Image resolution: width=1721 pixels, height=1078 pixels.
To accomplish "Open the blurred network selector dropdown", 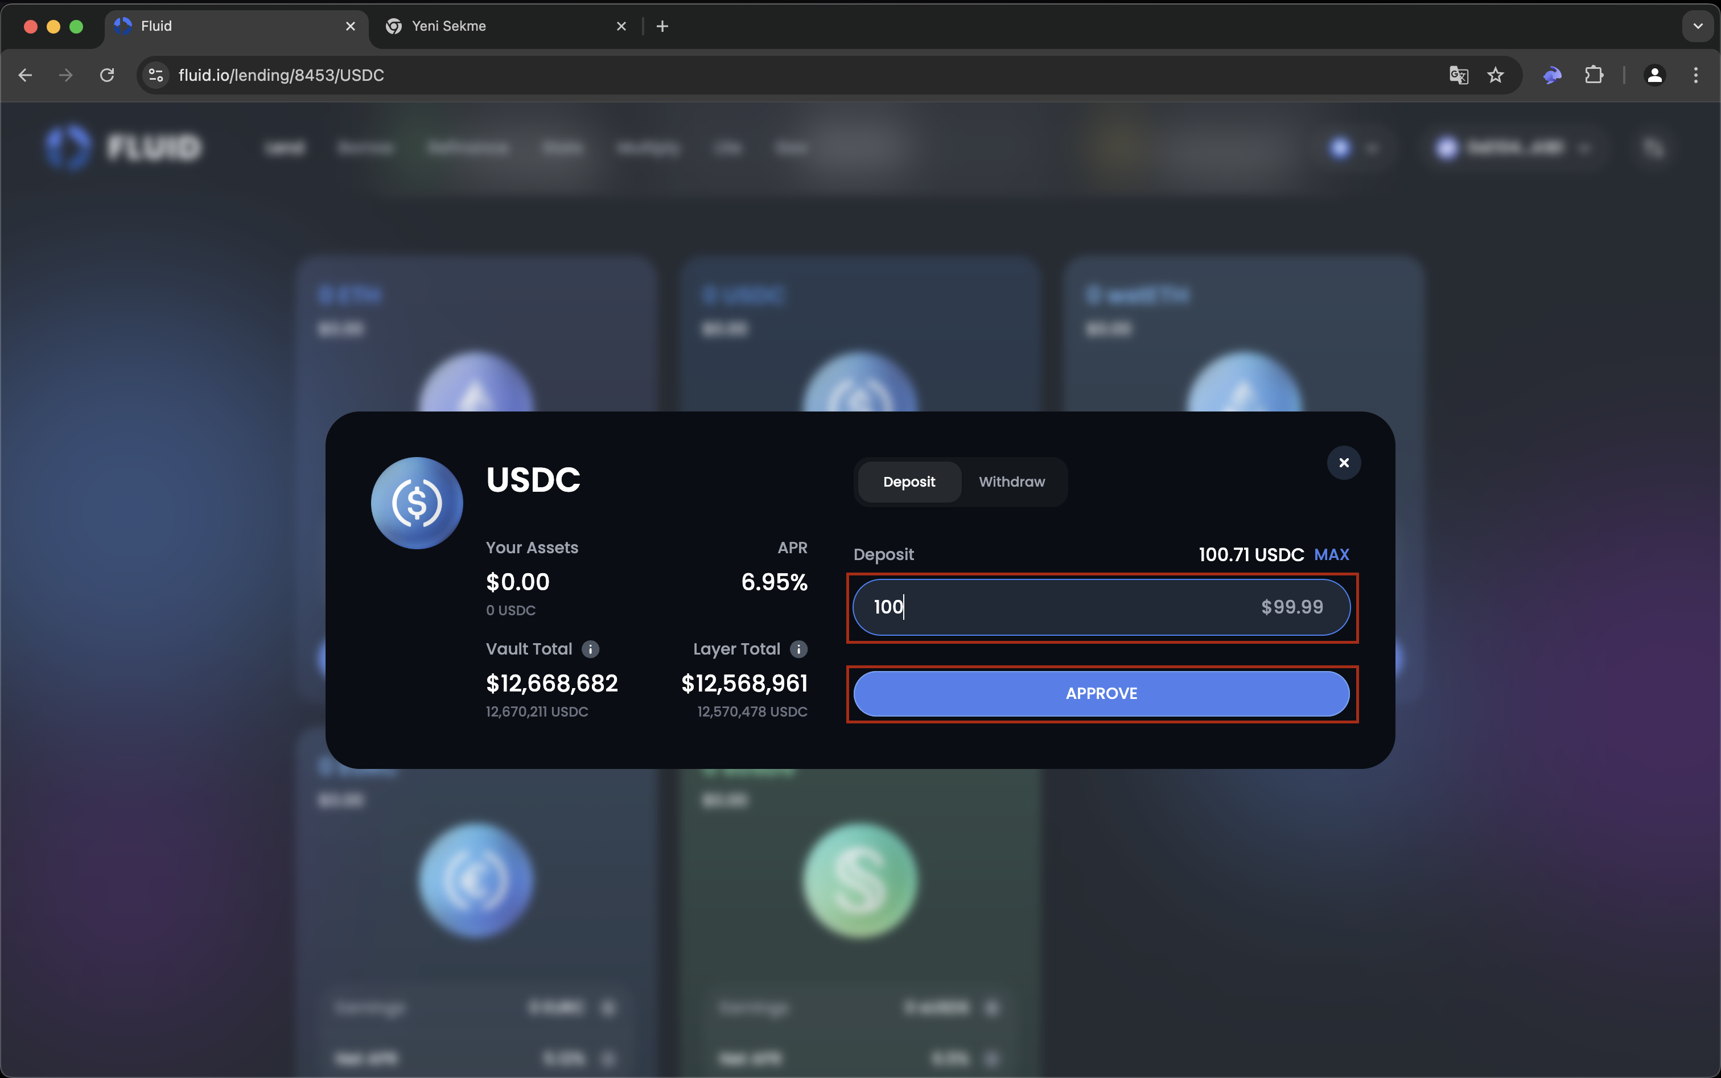I will point(1354,147).
